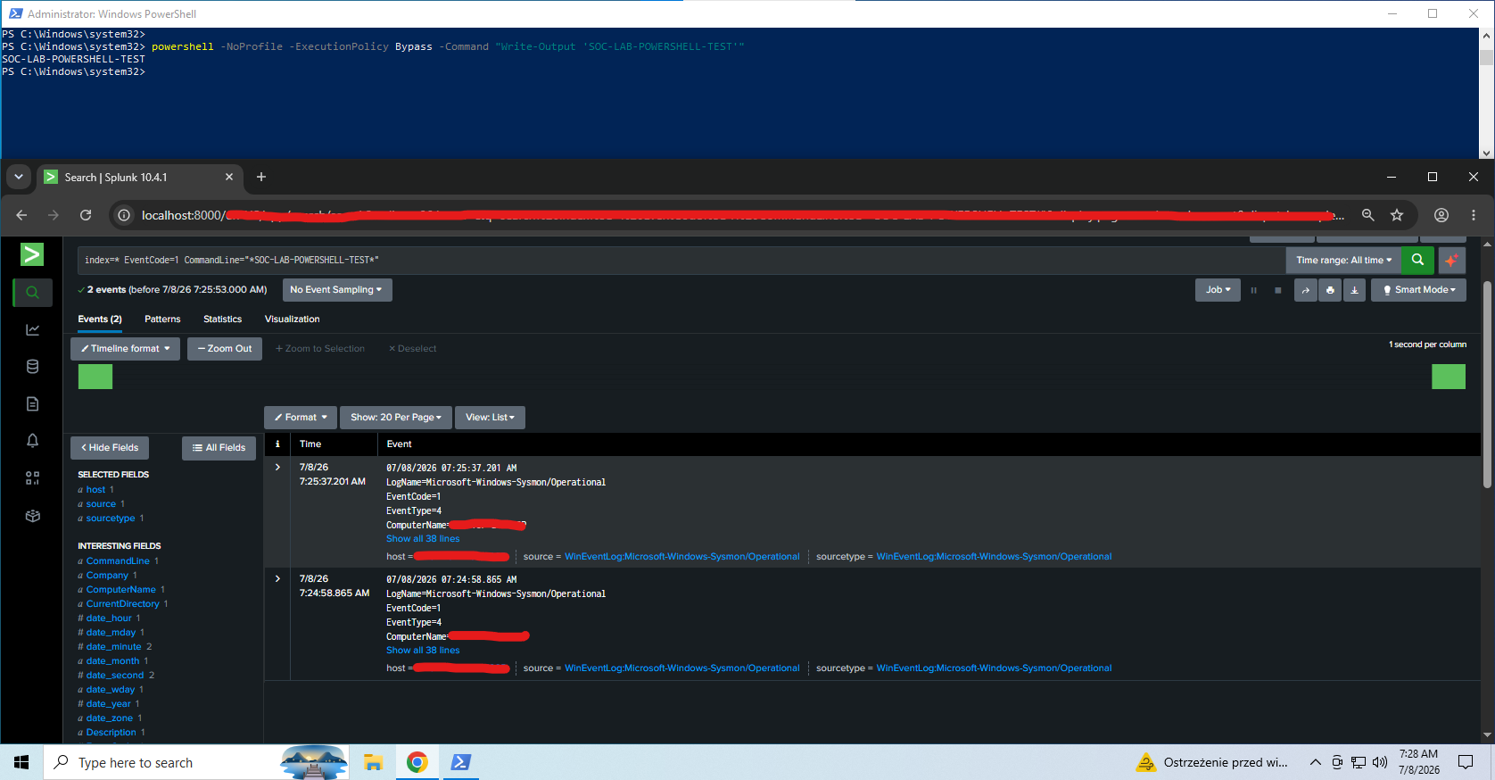The height and width of the screenshot is (780, 1495).
Task: Expand the 7:25:37.201 AM event row
Action: click(x=277, y=467)
